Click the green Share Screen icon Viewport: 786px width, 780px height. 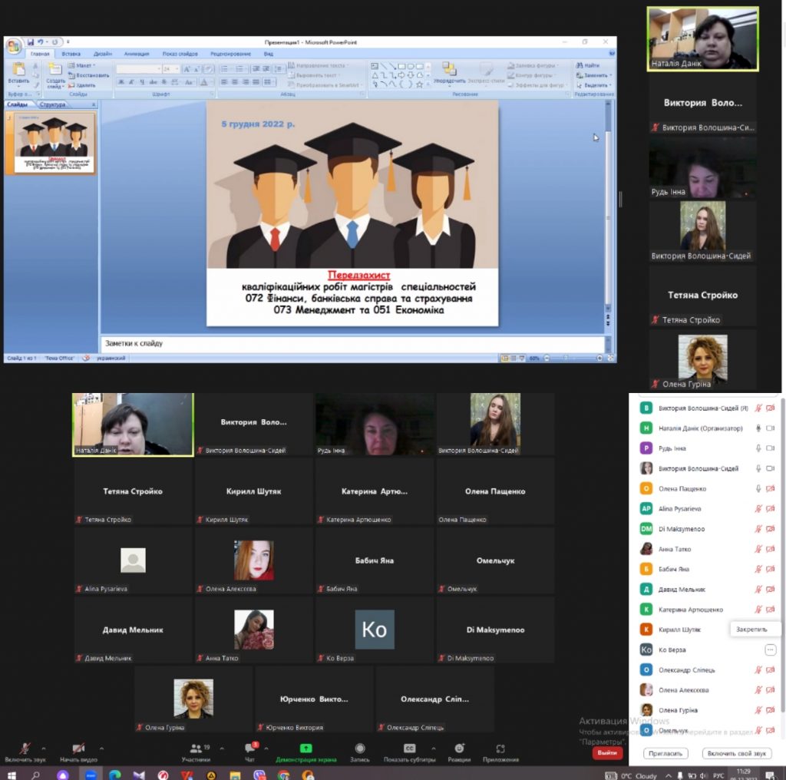(x=305, y=748)
